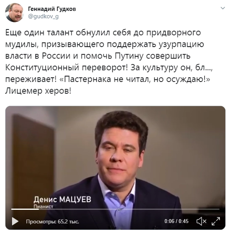Click the first tweet line Еще один талант

(39, 32)
